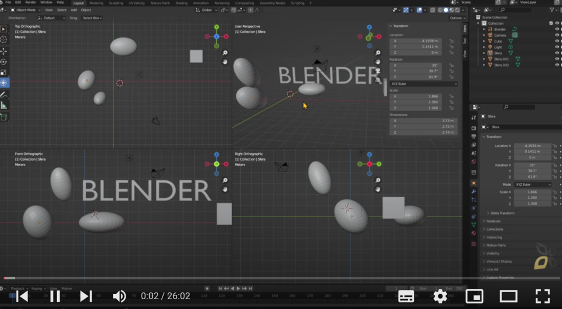
Task: Click the Options button in viewport header
Action: pyautogui.click(x=457, y=18)
